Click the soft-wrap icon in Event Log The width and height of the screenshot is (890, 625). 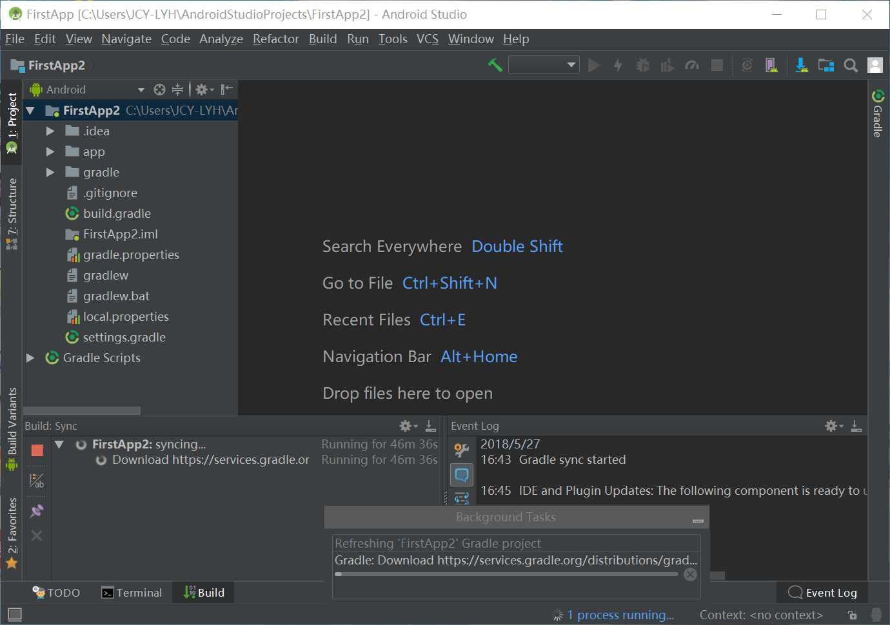(462, 498)
